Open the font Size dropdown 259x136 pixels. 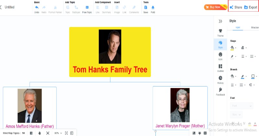[x=236, y=115]
